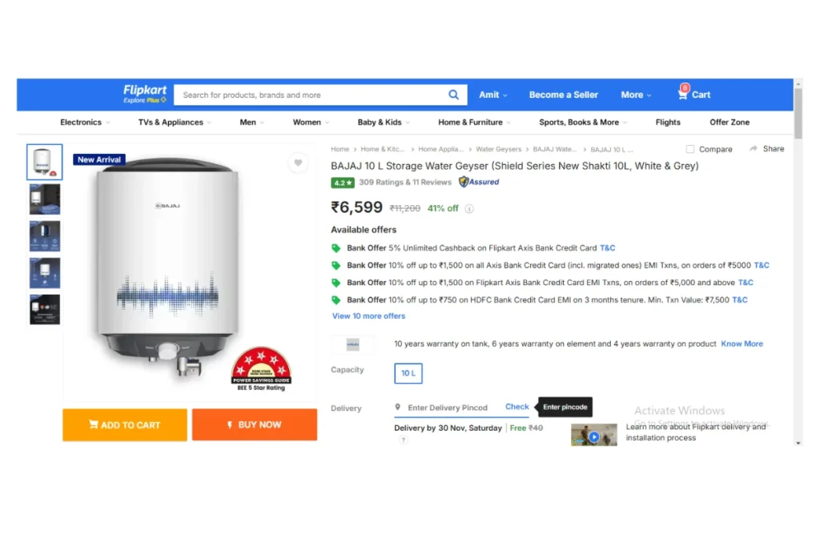Open T&C for HDFC Bank EMI offer
The image size is (820, 547).
739,300
